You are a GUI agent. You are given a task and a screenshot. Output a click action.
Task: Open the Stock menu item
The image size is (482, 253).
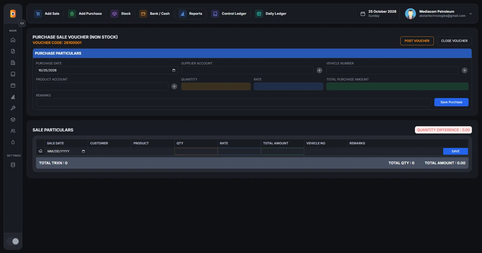[x=121, y=14]
